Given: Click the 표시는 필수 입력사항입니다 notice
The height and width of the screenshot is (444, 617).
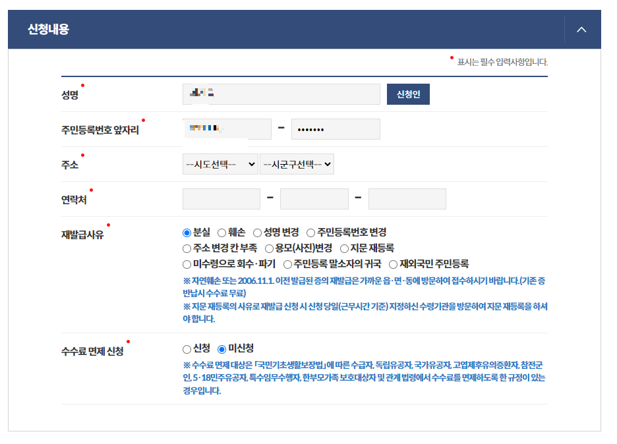Looking at the screenshot, I should click(502, 62).
